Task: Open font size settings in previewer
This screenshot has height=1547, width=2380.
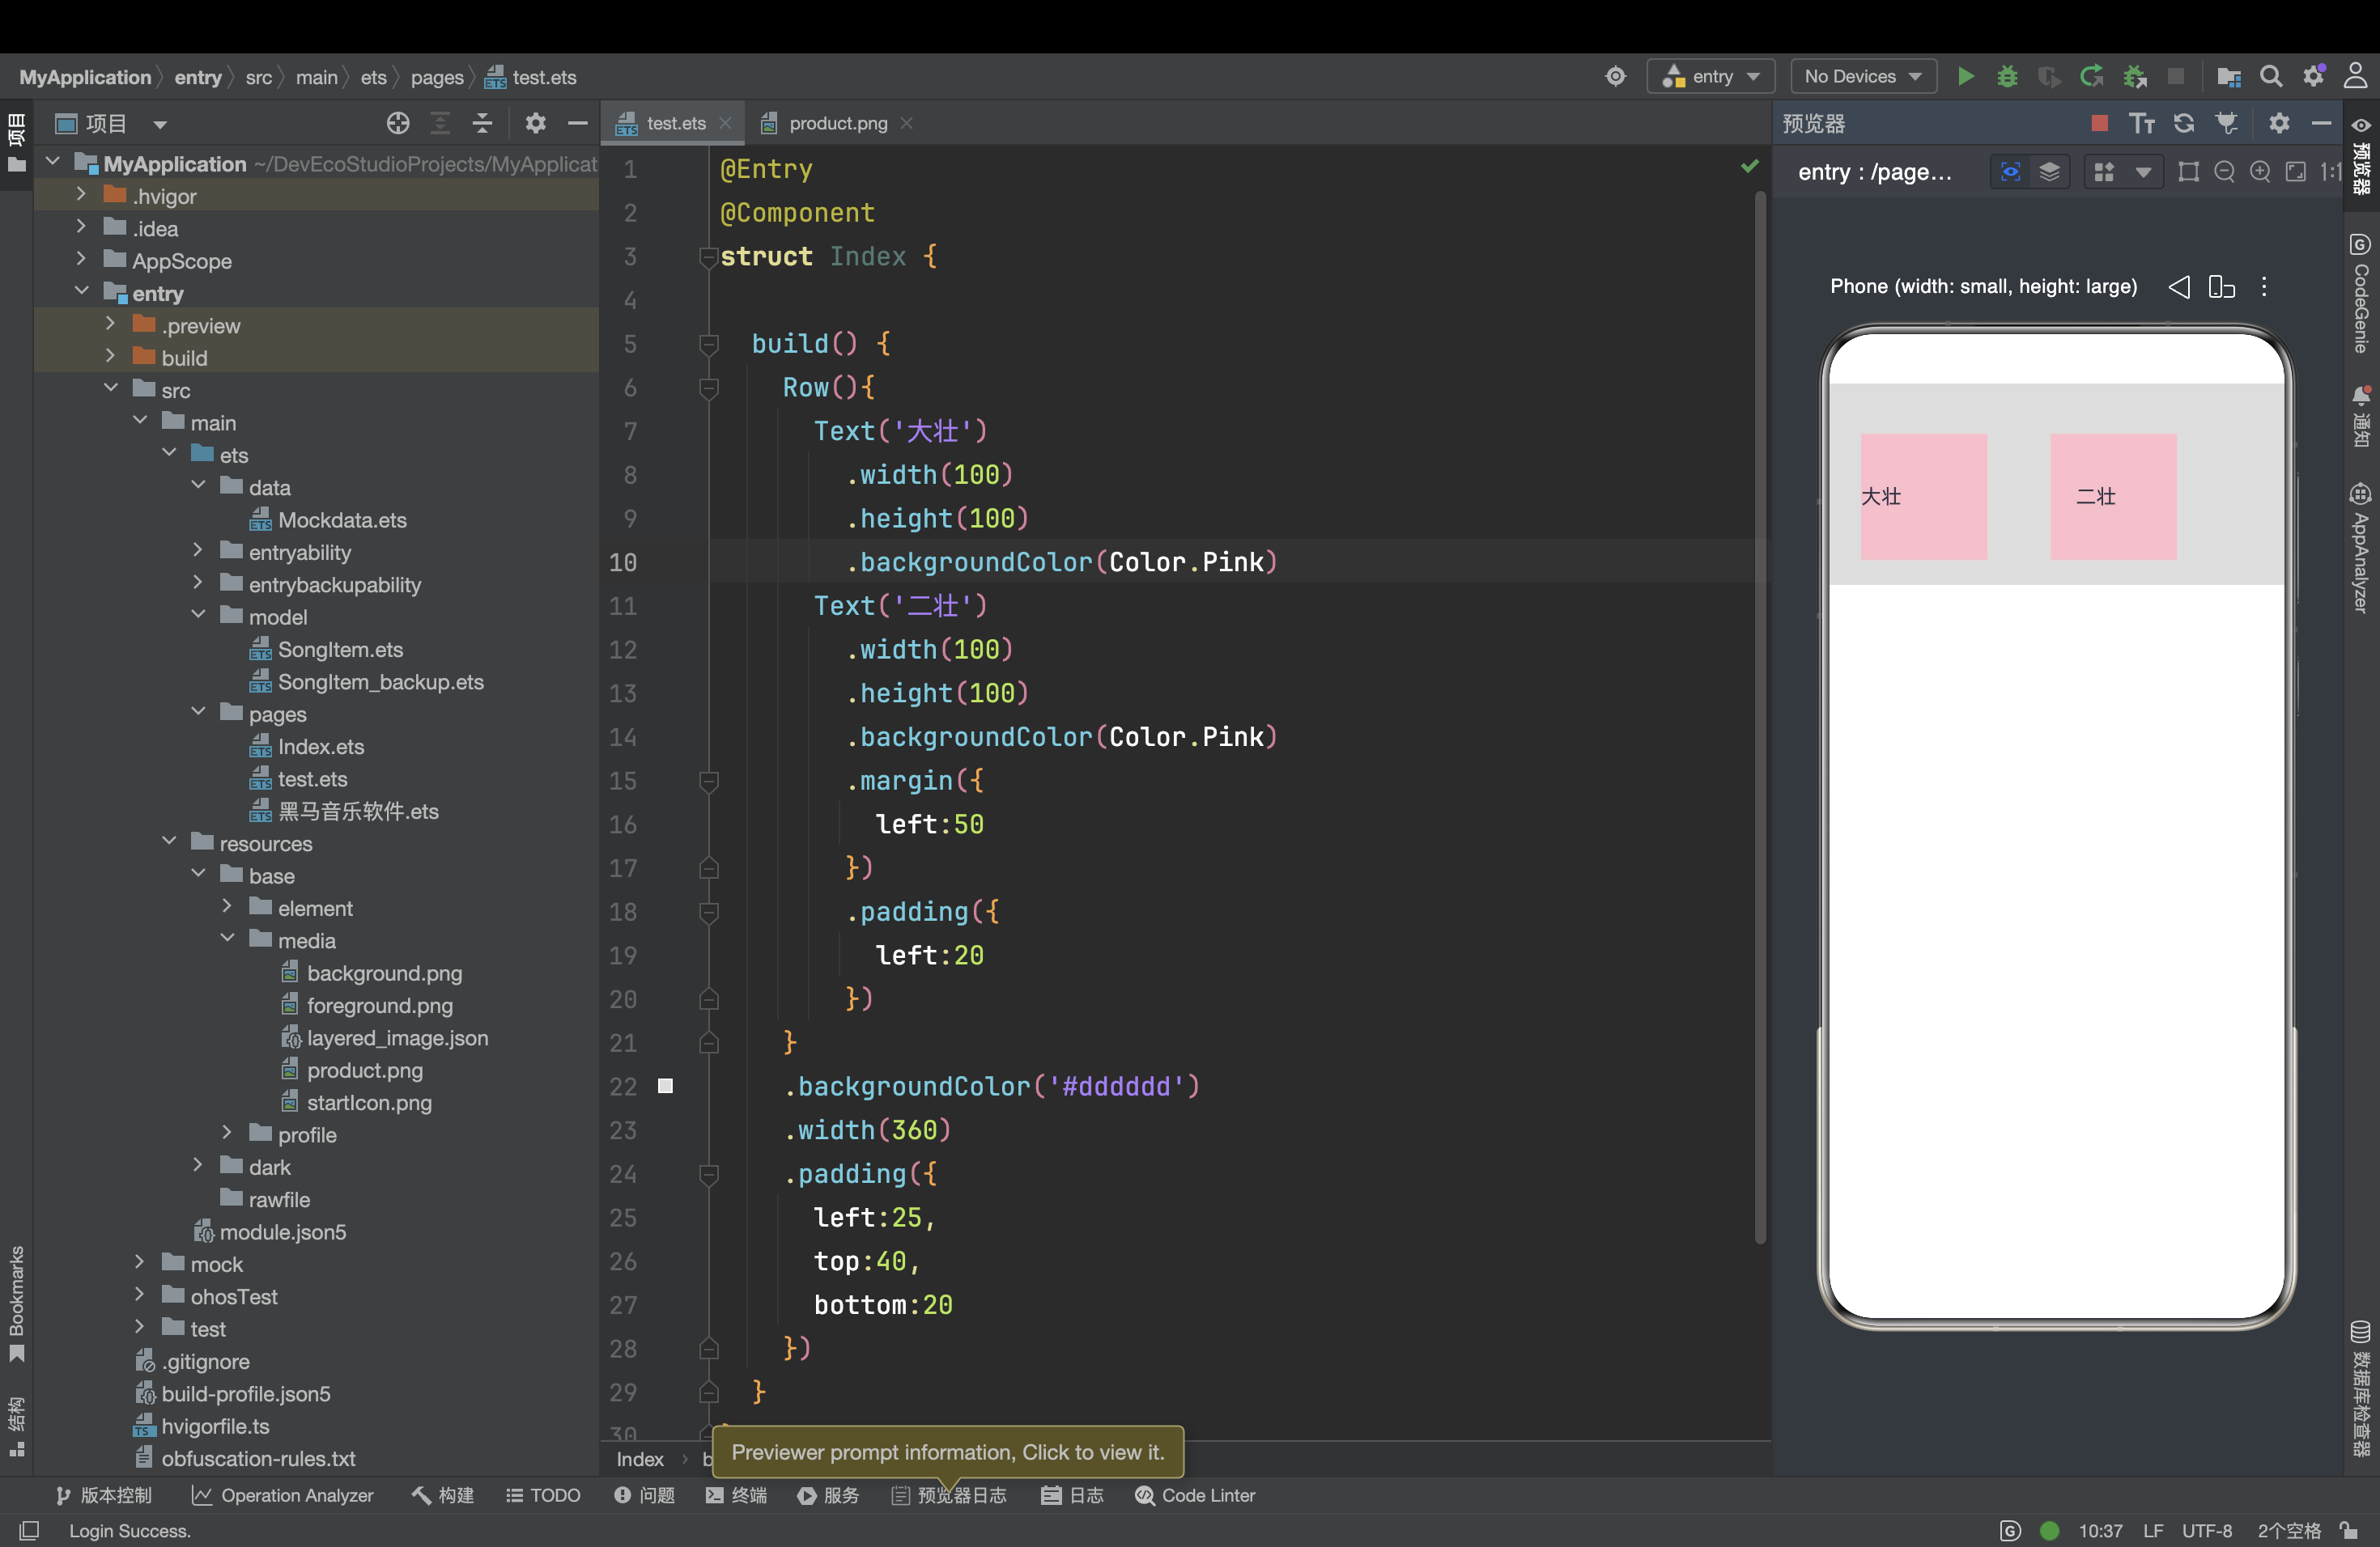Action: click(2141, 123)
